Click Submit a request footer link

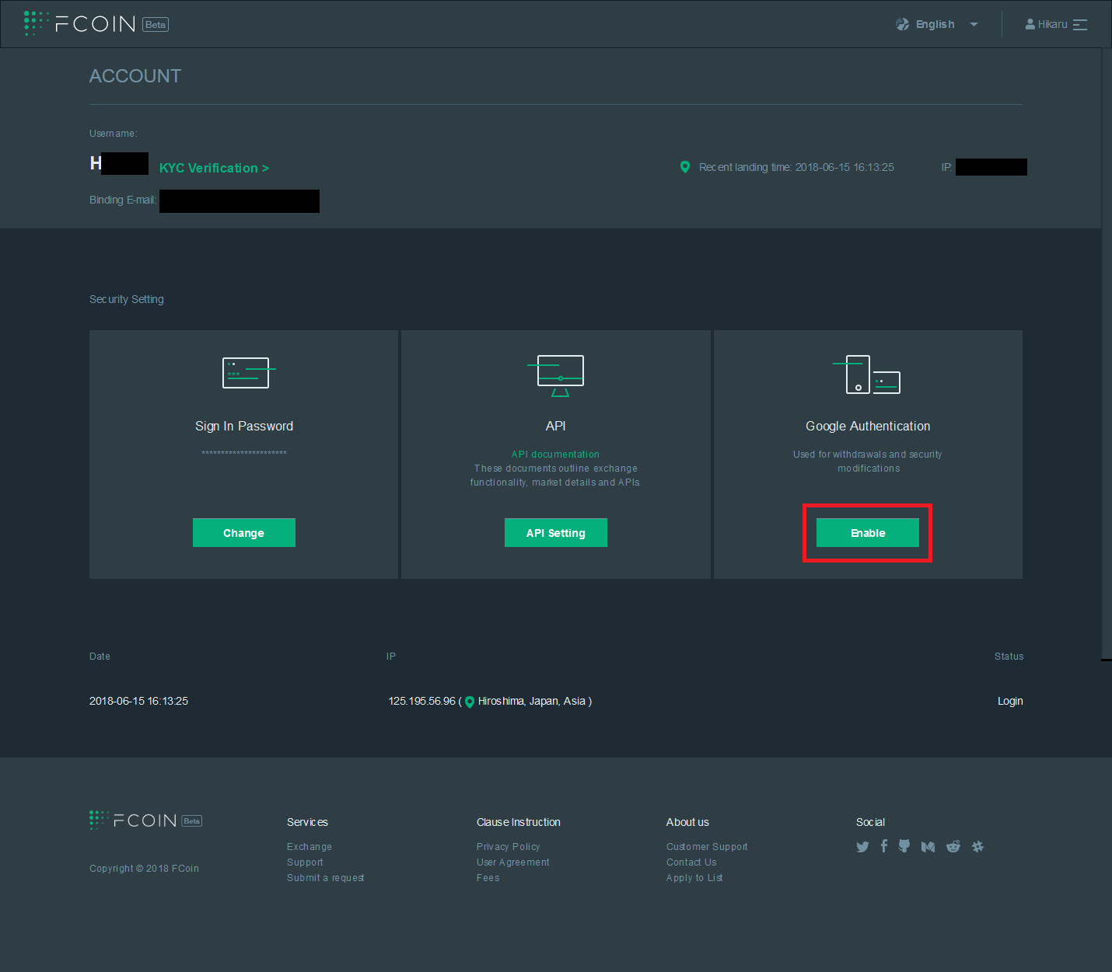pyautogui.click(x=326, y=878)
